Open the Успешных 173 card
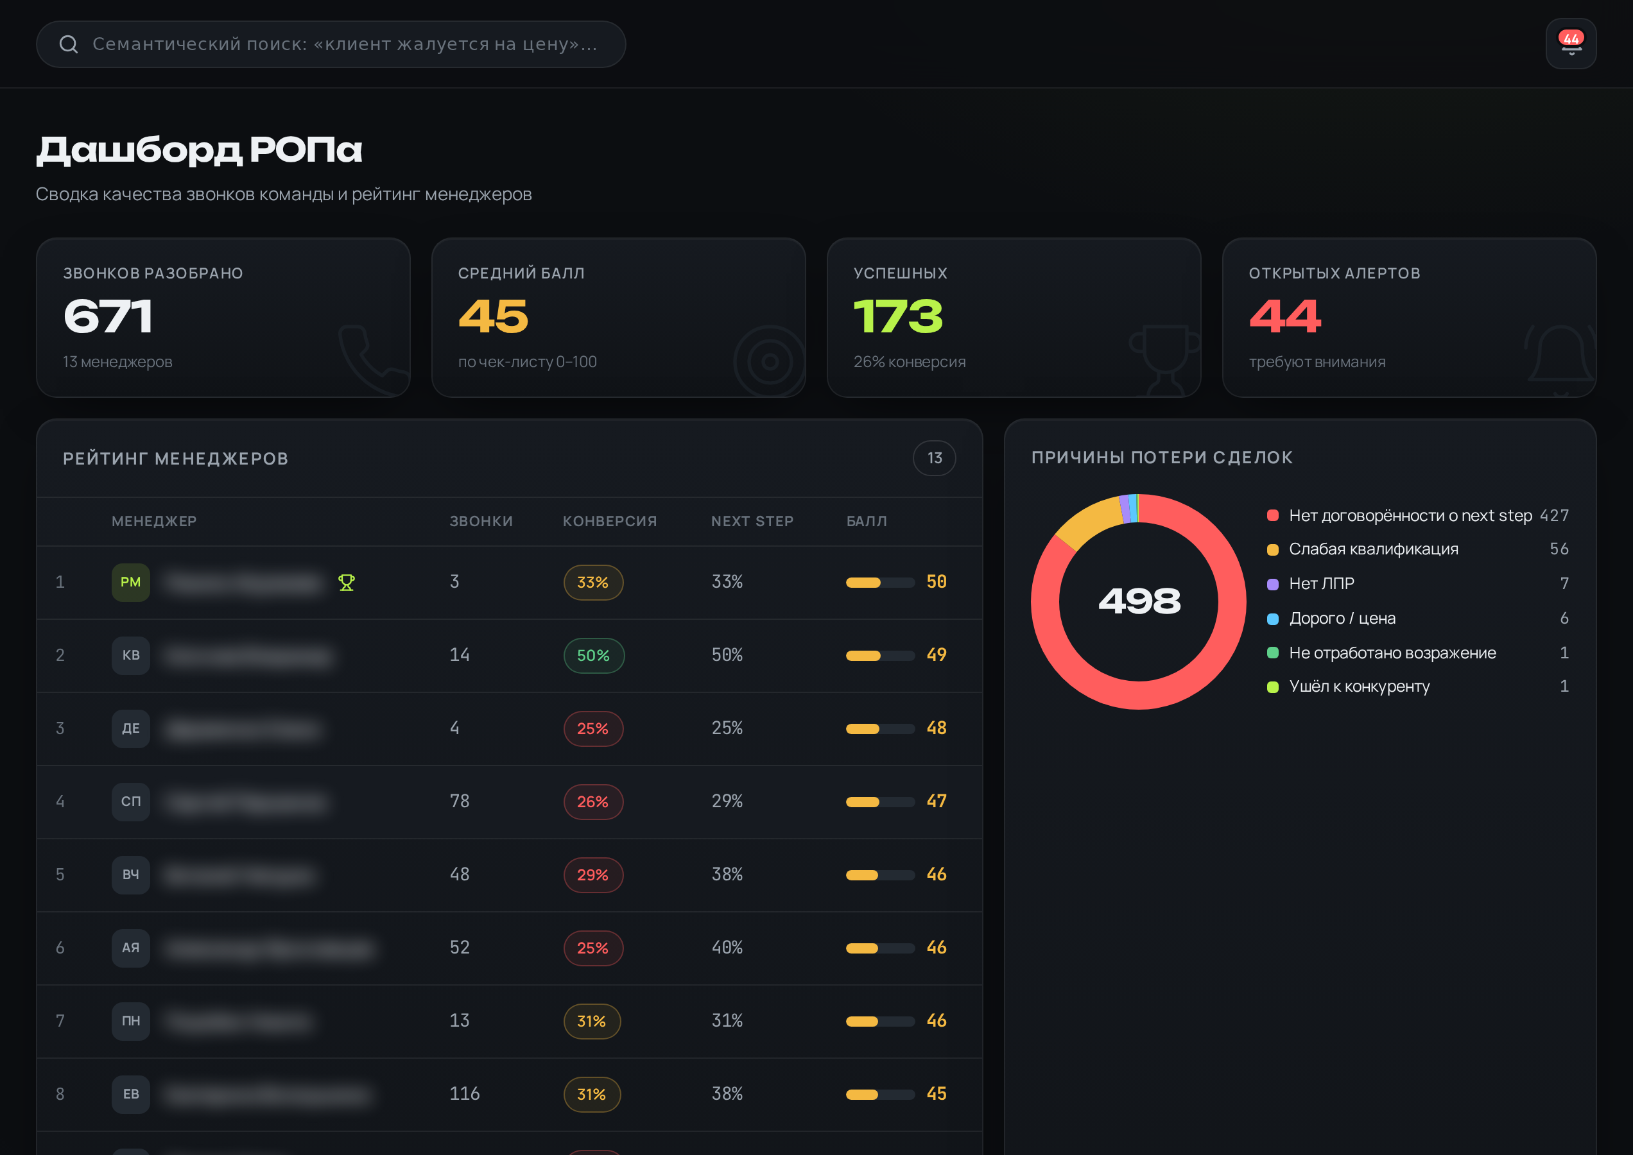The width and height of the screenshot is (1633, 1155). click(x=1014, y=317)
